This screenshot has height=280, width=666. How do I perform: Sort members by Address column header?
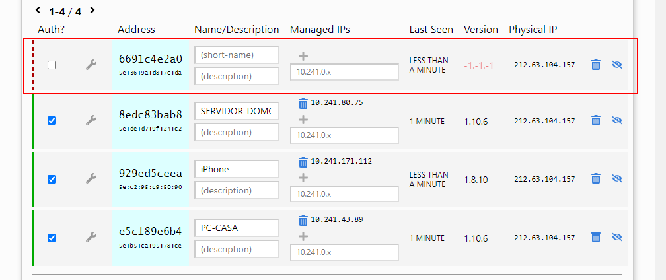pyautogui.click(x=136, y=30)
